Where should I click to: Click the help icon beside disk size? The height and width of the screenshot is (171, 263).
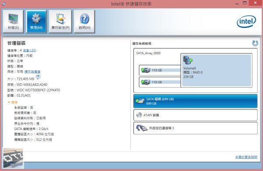coord(38,77)
